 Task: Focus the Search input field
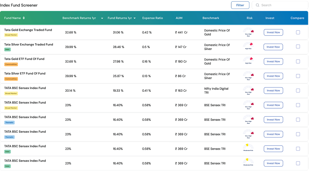coord(280,5)
